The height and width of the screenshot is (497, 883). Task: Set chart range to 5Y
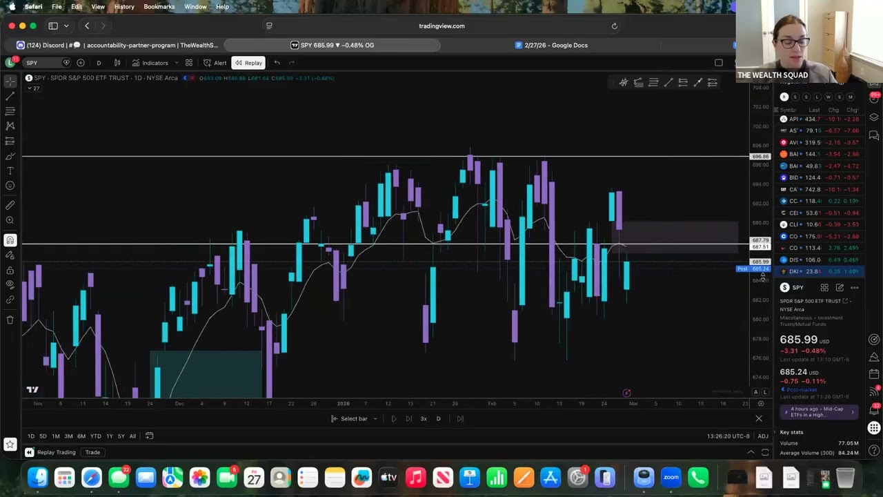point(121,436)
